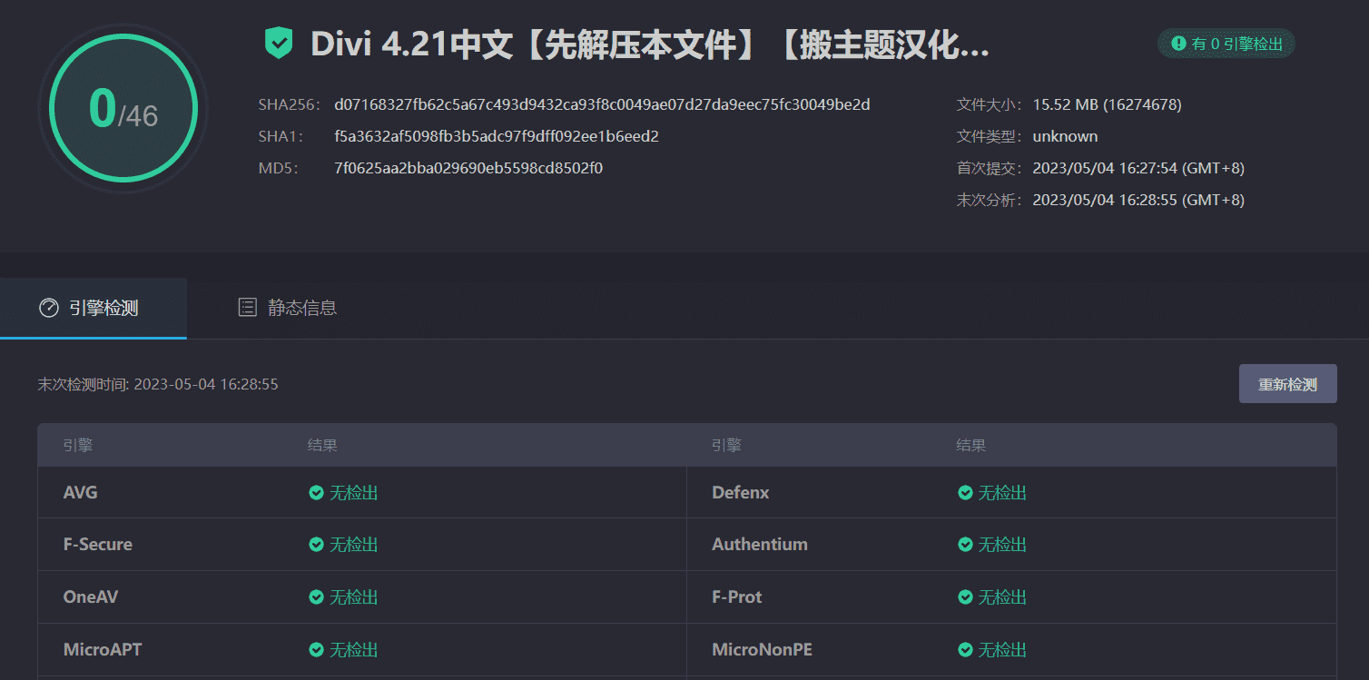
Task: Click the F-Secure engine name
Action: click(x=98, y=544)
